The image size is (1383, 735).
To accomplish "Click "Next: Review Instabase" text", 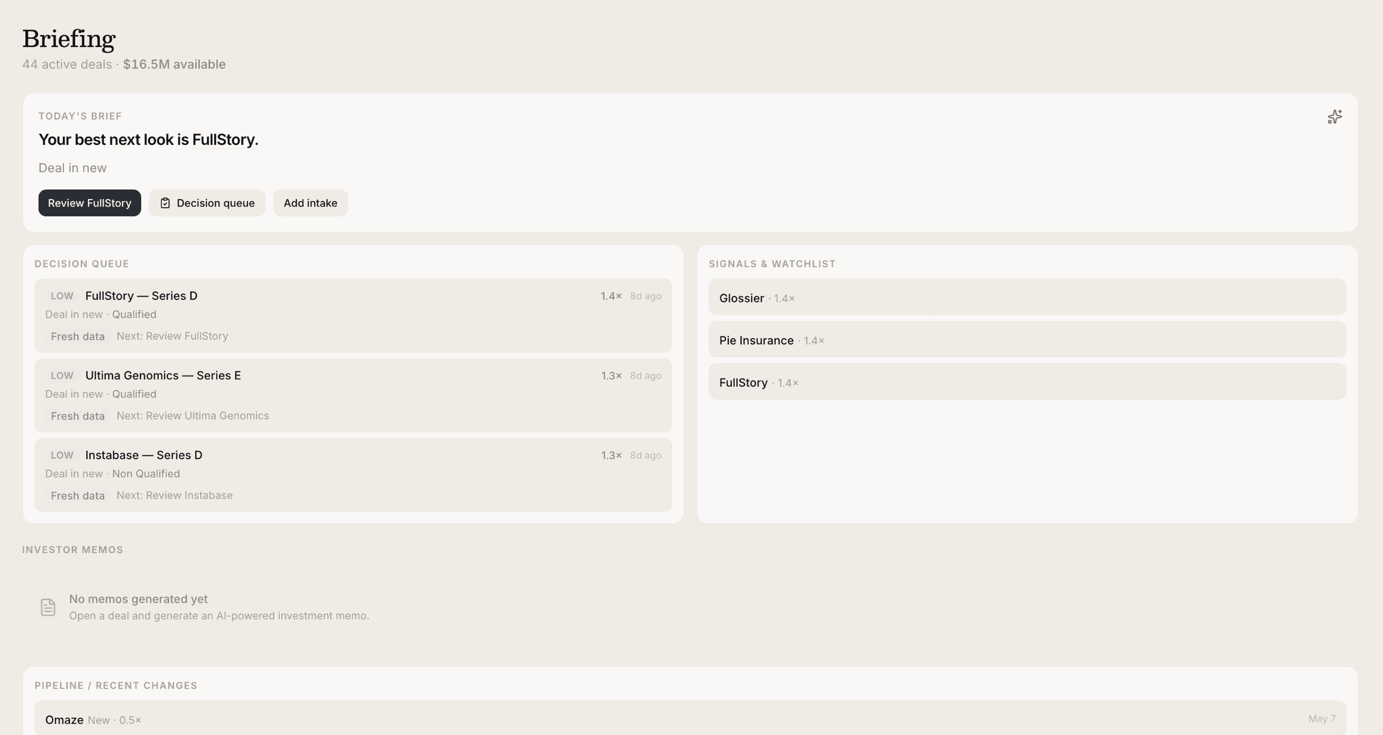I will (174, 495).
